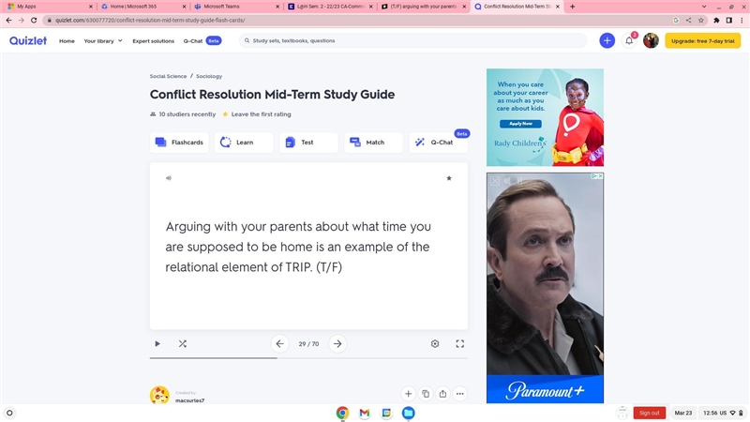750x422 pixels.
Task: Add set to class or folder
Action: [x=408, y=394]
